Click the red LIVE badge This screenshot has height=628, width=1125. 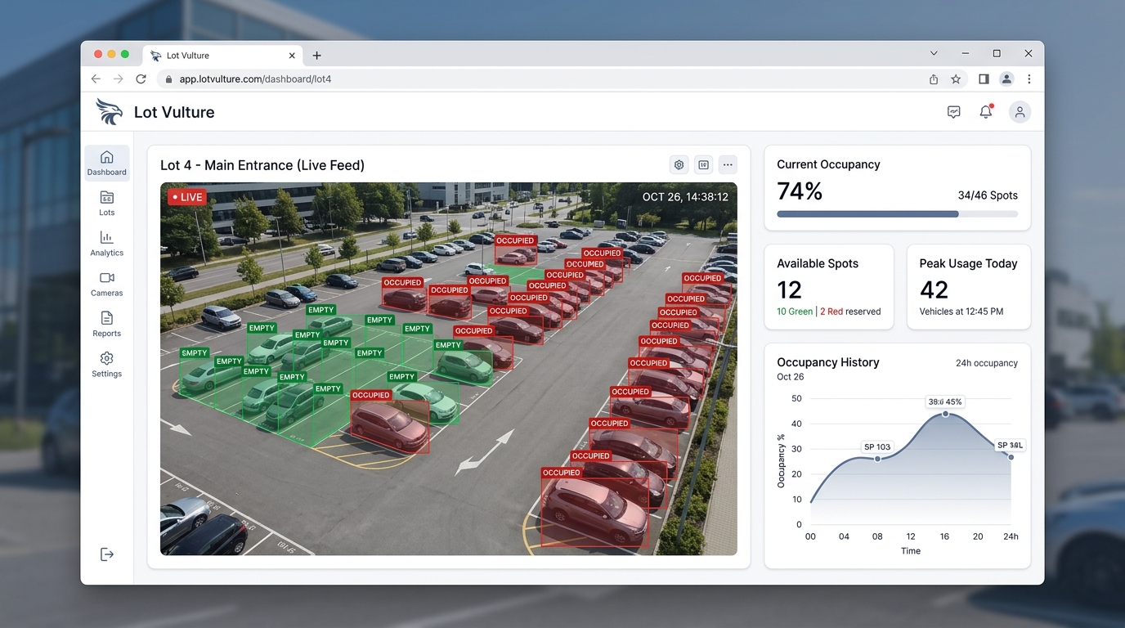tap(187, 197)
